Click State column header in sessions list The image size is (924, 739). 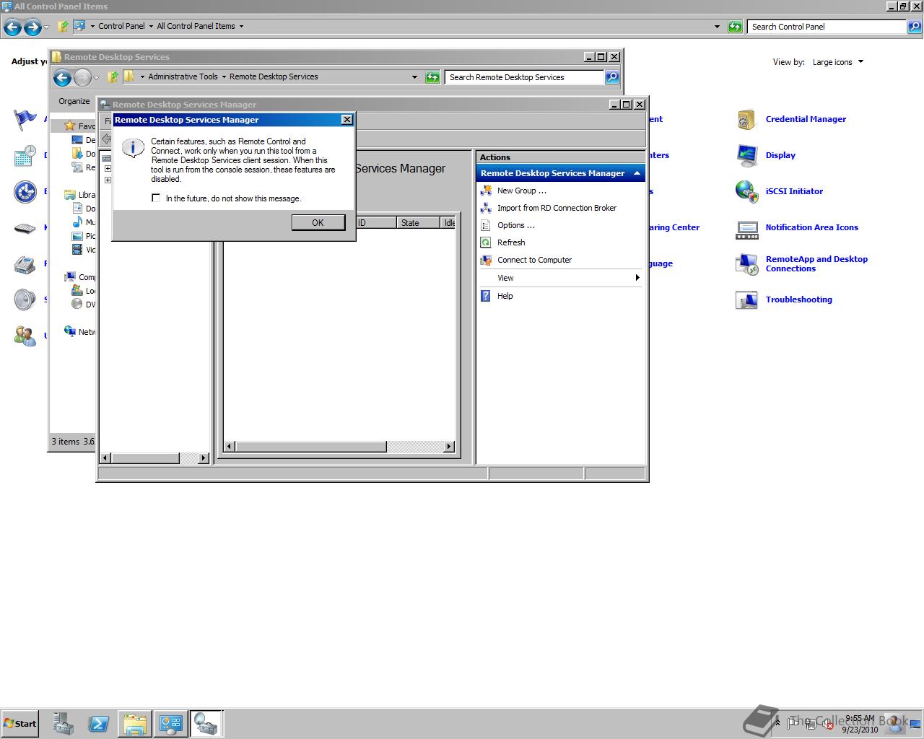pyautogui.click(x=418, y=223)
